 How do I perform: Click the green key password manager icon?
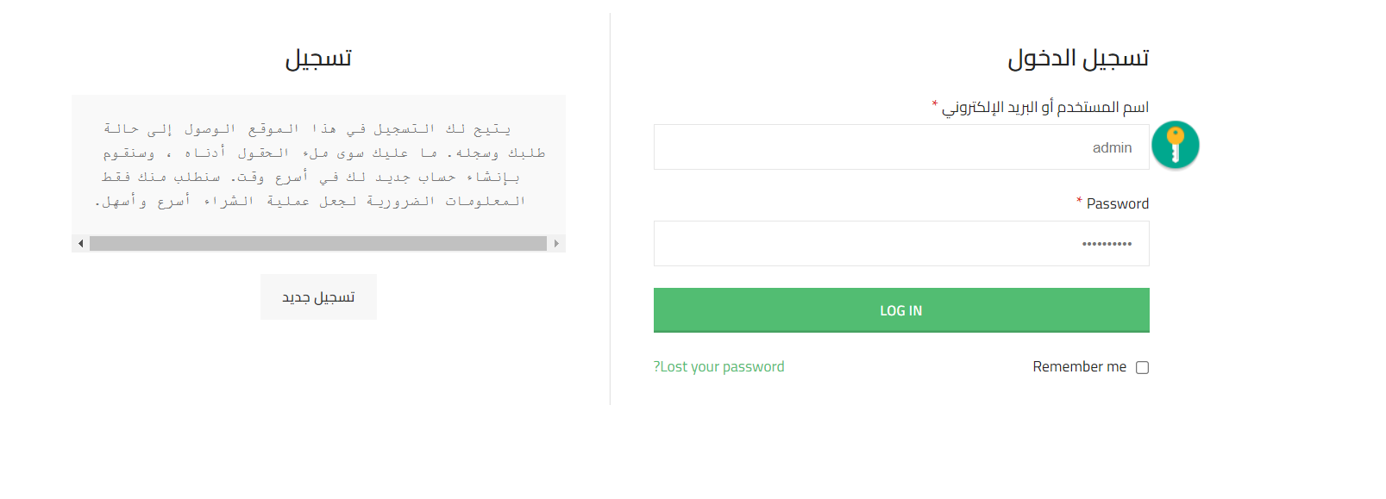(x=1175, y=144)
